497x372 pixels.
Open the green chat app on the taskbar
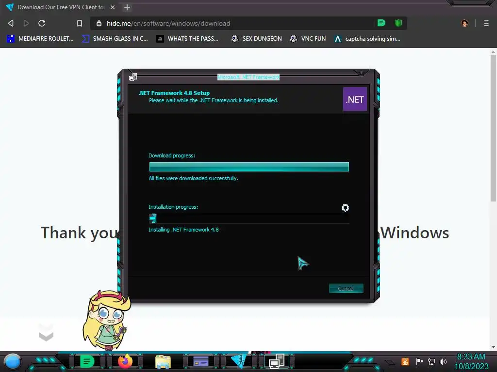pyautogui.click(x=87, y=361)
